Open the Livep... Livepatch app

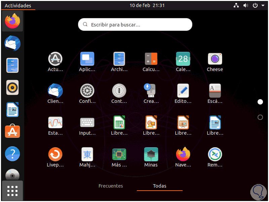pos(55,157)
